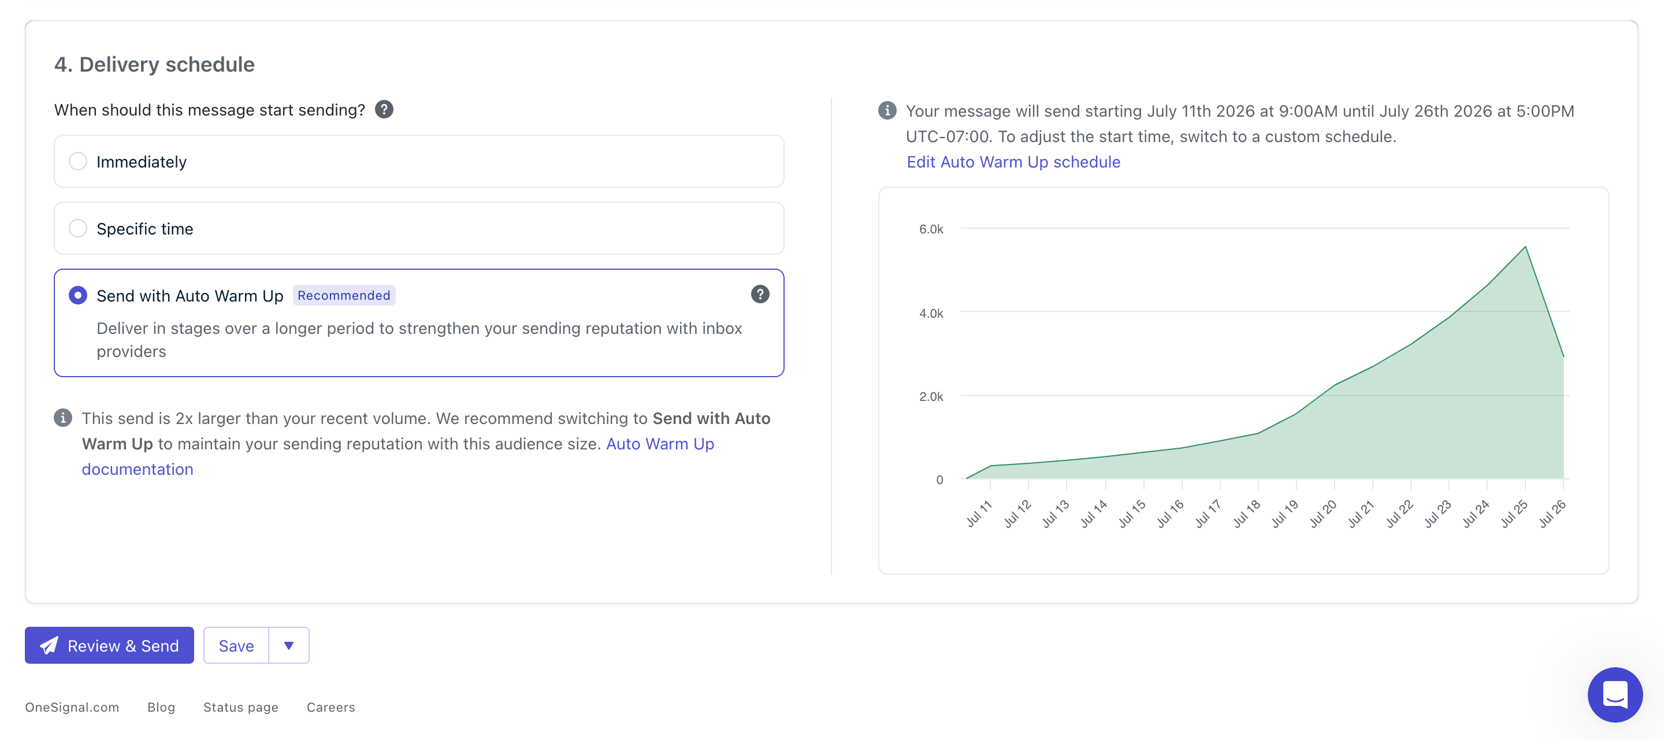
Task: Open the Careers footer link
Action: point(330,707)
